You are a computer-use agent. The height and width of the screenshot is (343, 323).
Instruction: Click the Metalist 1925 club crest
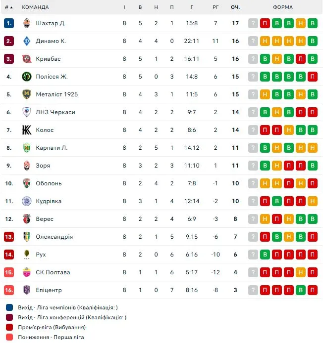pos(27,94)
